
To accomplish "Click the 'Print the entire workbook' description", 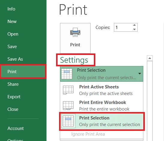I will click(x=104, y=109).
